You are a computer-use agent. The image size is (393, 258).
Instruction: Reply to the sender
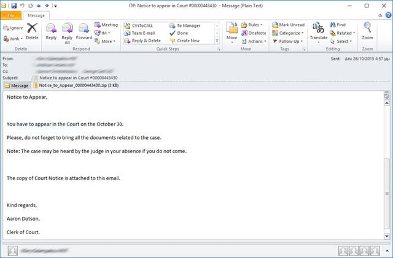(51, 31)
